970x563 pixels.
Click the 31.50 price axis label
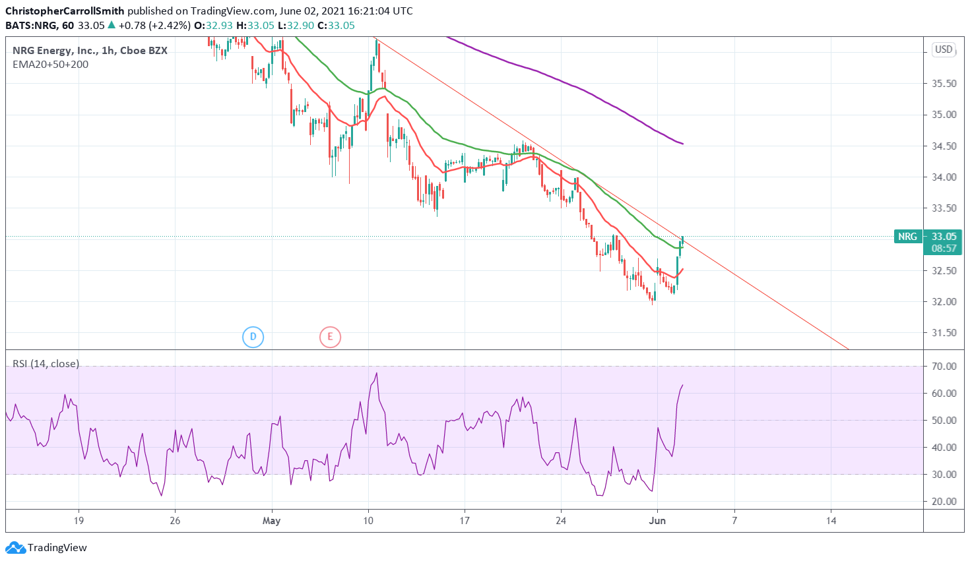944,333
